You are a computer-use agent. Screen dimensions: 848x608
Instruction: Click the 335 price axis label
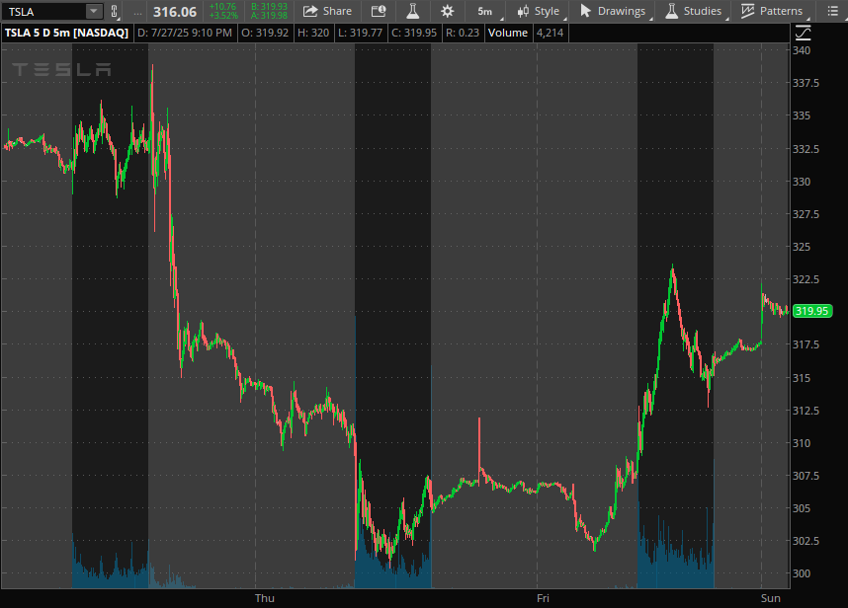802,115
